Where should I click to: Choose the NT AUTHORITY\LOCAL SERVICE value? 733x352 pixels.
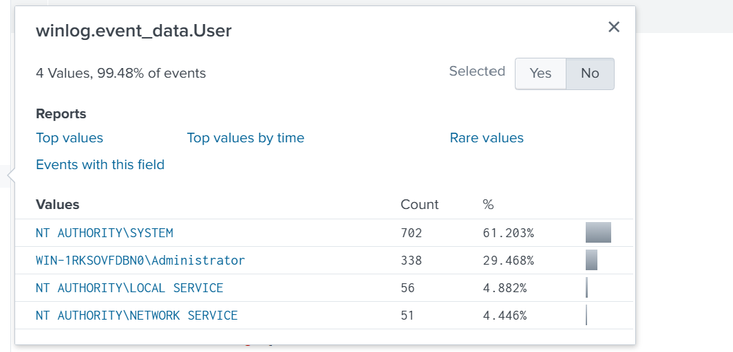click(129, 288)
